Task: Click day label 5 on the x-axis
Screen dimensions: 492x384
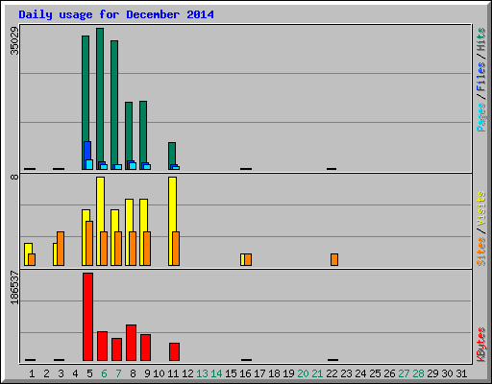Action: [x=89, y=373]
